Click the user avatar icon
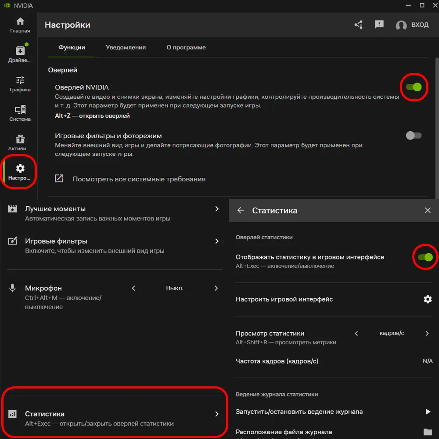439x439 pixels. 401,25
